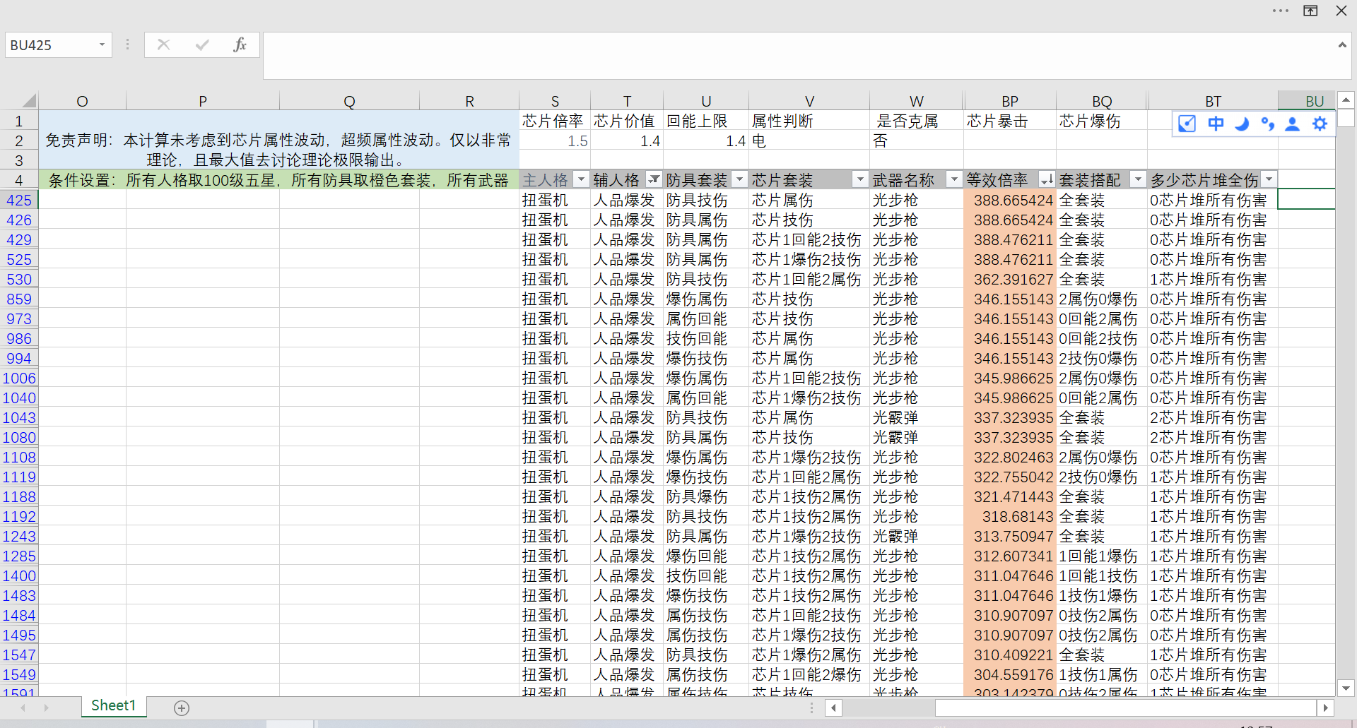Collapse the formula bar with chevron
The image size is (1357, 728).
pyautogui.click(x=1342, y=44)
